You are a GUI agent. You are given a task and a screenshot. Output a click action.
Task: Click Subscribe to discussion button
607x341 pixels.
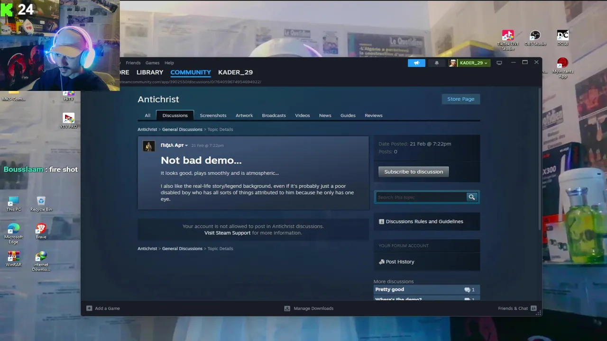pyautogui.click(x=414, y=171)
